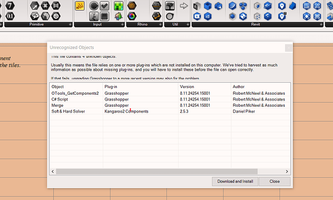Open the Input panel label
Screen dimensions: 333x200
click(x=97, y=25)
